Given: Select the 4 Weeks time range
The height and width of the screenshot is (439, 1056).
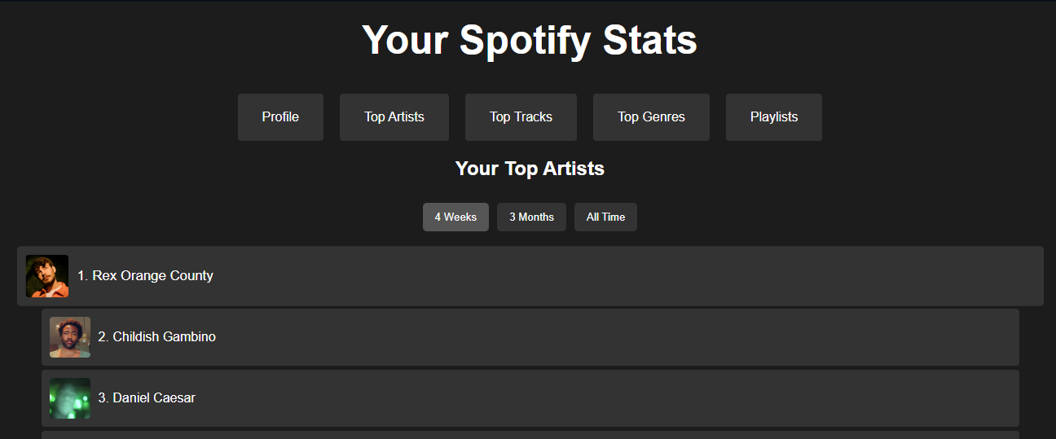Looking at the screenshot, I should (x=455, y=217).
